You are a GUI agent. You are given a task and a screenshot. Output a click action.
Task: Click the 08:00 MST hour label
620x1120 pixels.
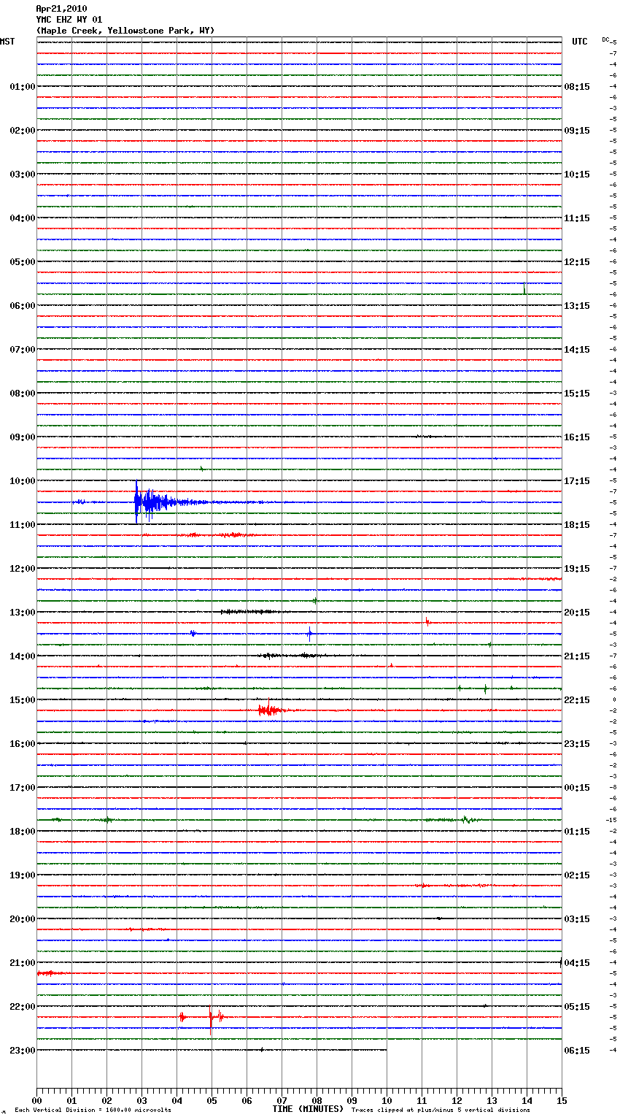pyautogui.click(x=23, y=394)
